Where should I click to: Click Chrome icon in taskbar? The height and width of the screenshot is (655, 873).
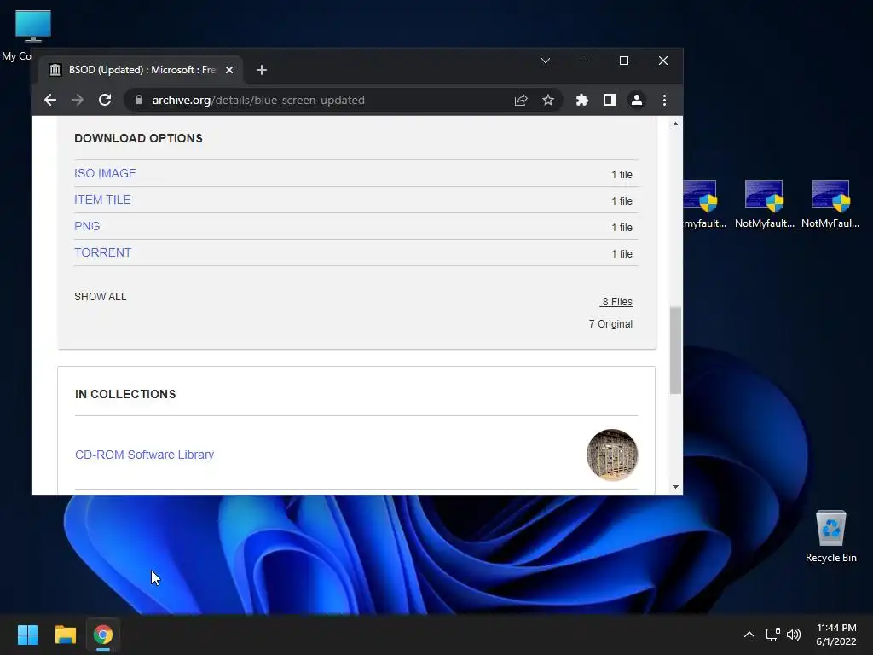click(103, 635)
